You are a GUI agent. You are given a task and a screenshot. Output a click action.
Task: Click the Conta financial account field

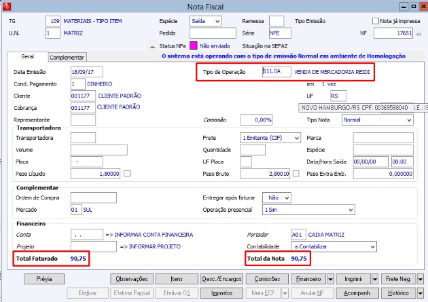tap(86, 235)
